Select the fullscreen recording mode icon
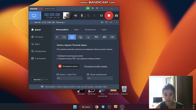 click(72, 37)
